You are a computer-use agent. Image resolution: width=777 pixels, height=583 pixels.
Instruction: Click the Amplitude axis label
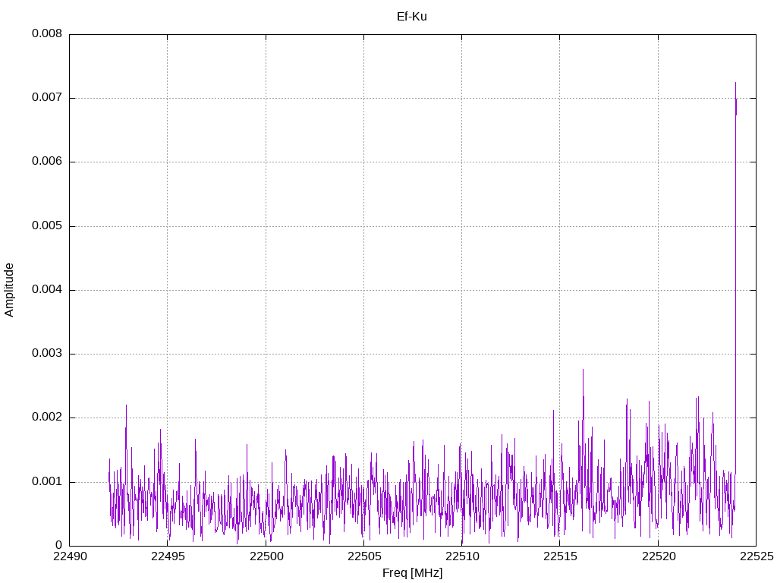[x=9, y=290]
